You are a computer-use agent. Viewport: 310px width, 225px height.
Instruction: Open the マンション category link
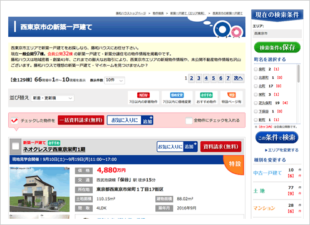(x=264, y=208)
